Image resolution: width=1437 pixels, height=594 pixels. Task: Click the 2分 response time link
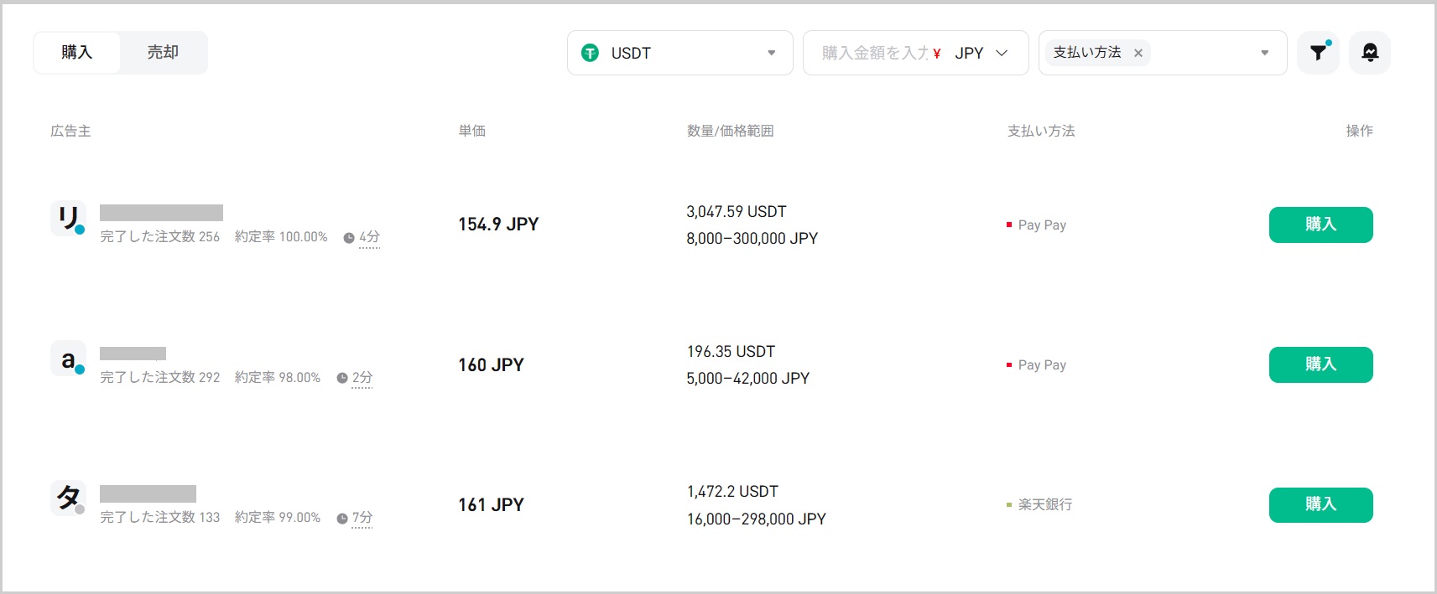362,378
